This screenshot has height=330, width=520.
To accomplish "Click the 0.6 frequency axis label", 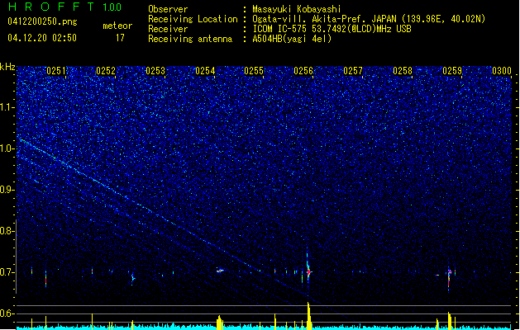I will click(x=7, y=313).
